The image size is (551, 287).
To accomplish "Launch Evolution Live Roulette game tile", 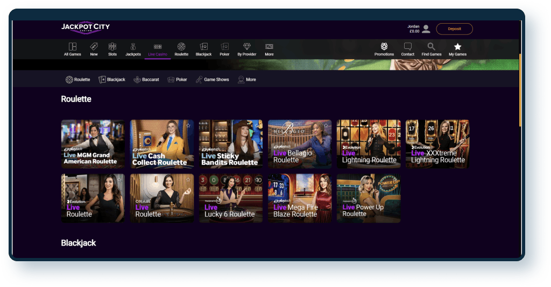I will pos(93,198).
